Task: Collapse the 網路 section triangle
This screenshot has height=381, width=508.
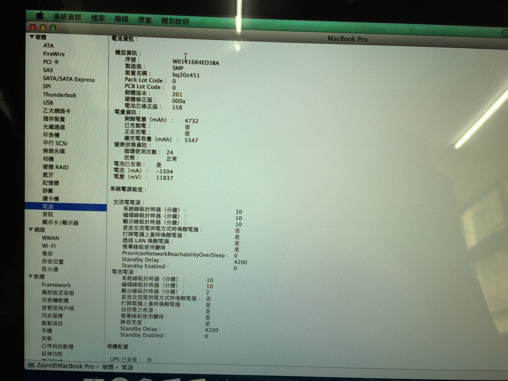Action: (x=31, y=229)
